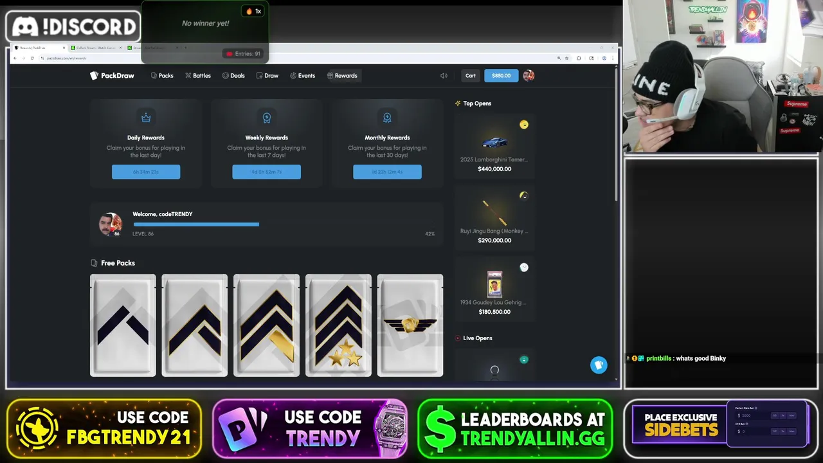
Task: Go to the Battles section
Action: tap(198, 75)
